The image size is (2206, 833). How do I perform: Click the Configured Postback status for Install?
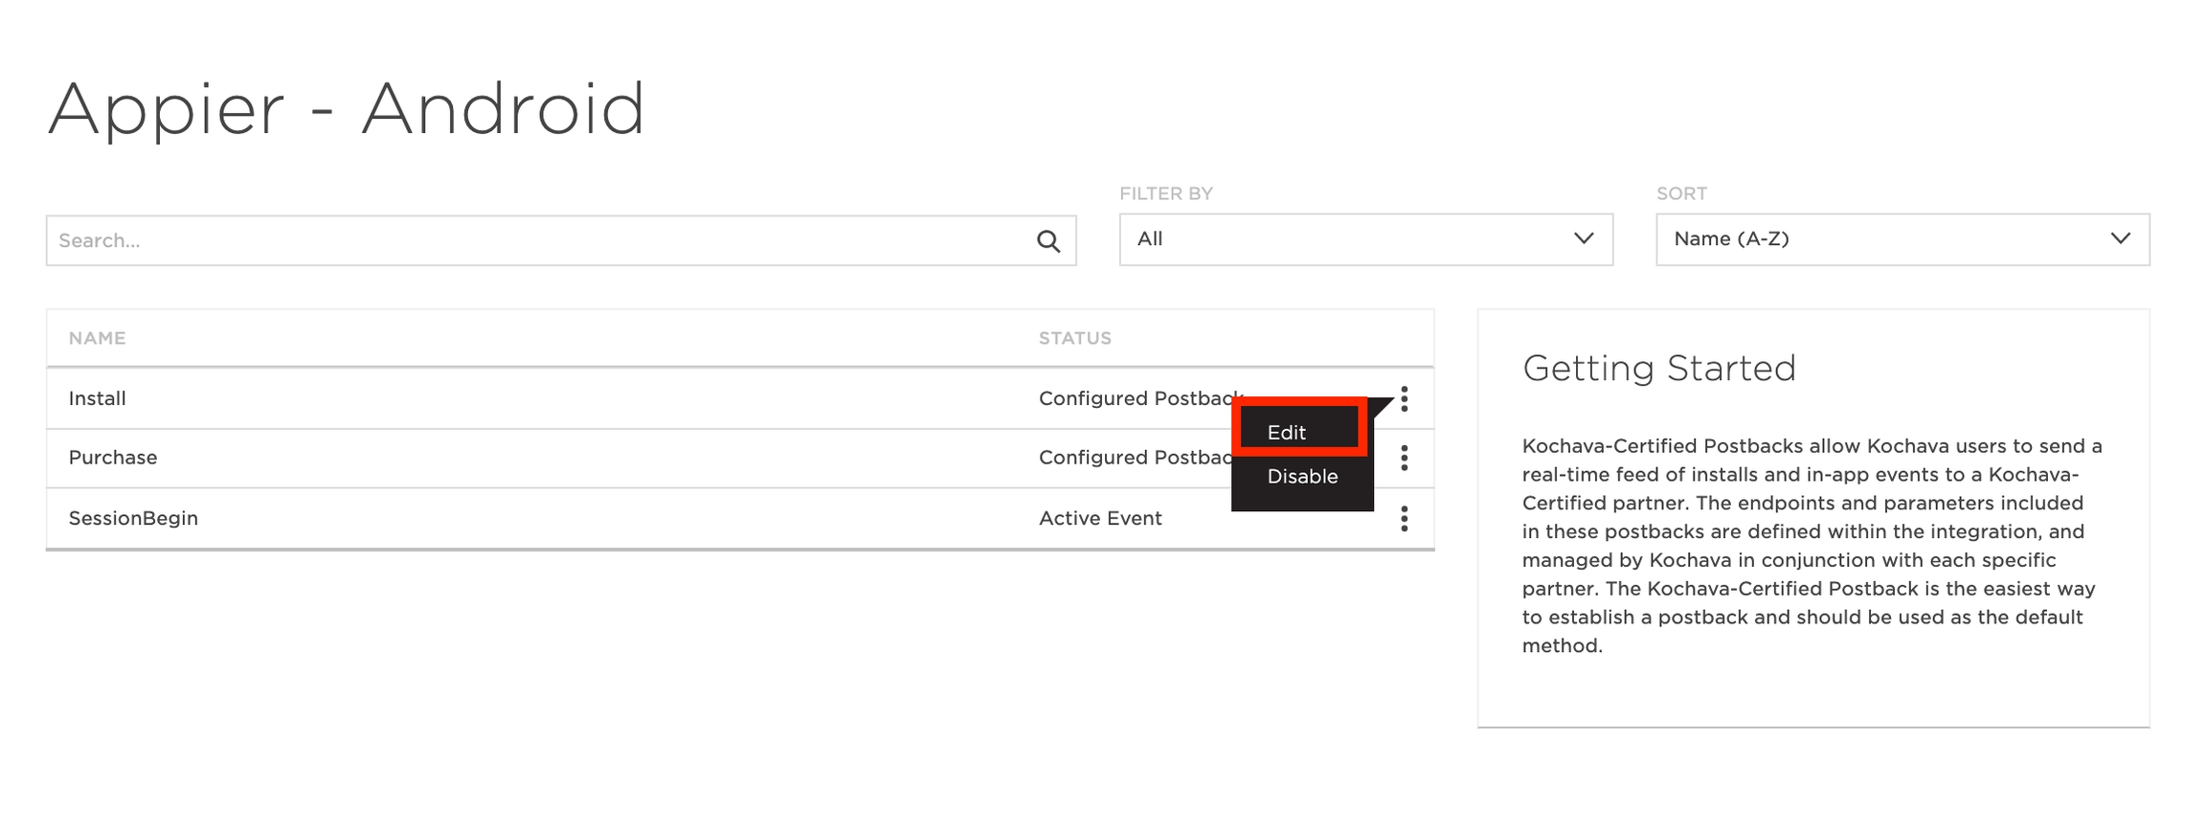[1135, 398]
